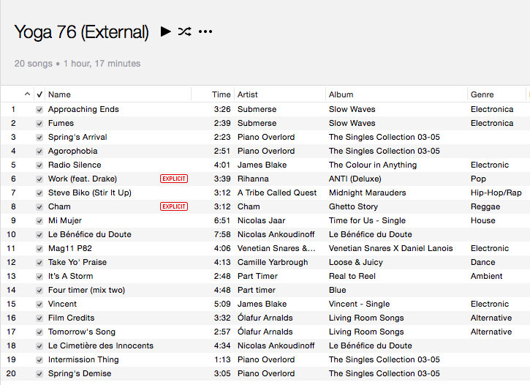Click artist Rihanna
This screenshot has height=385, width=530.
point(253,179)
